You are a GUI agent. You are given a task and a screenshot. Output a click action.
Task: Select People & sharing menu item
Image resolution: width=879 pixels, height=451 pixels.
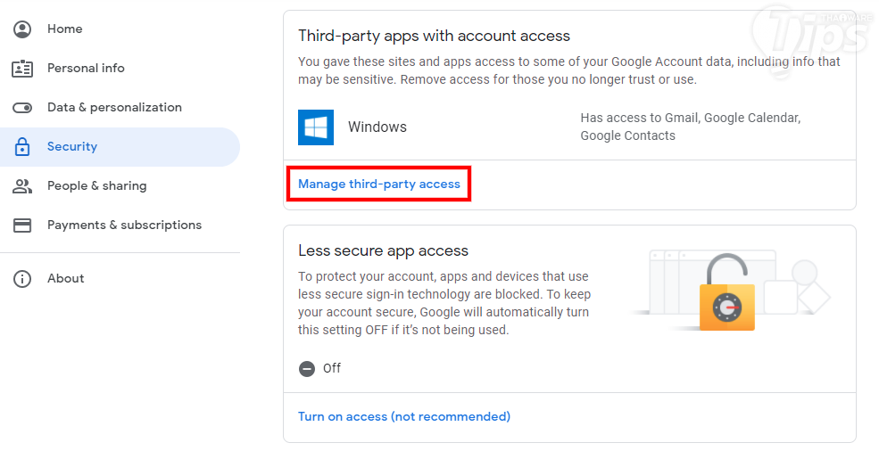click(x=96, y=186)
